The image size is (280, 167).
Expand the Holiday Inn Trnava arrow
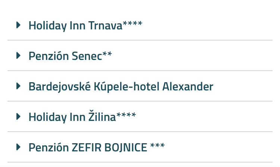(x=18, y=25)
